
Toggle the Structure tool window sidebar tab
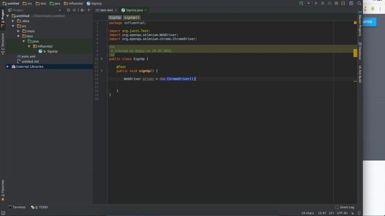2,44
